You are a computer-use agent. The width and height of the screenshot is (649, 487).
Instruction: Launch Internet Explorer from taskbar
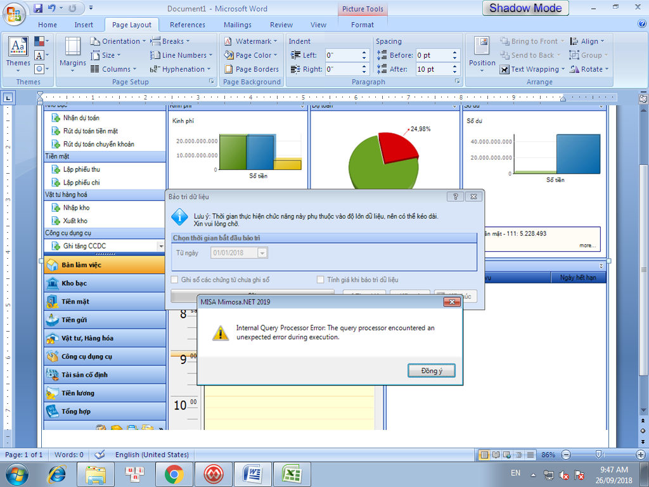[x=58, y=474]
